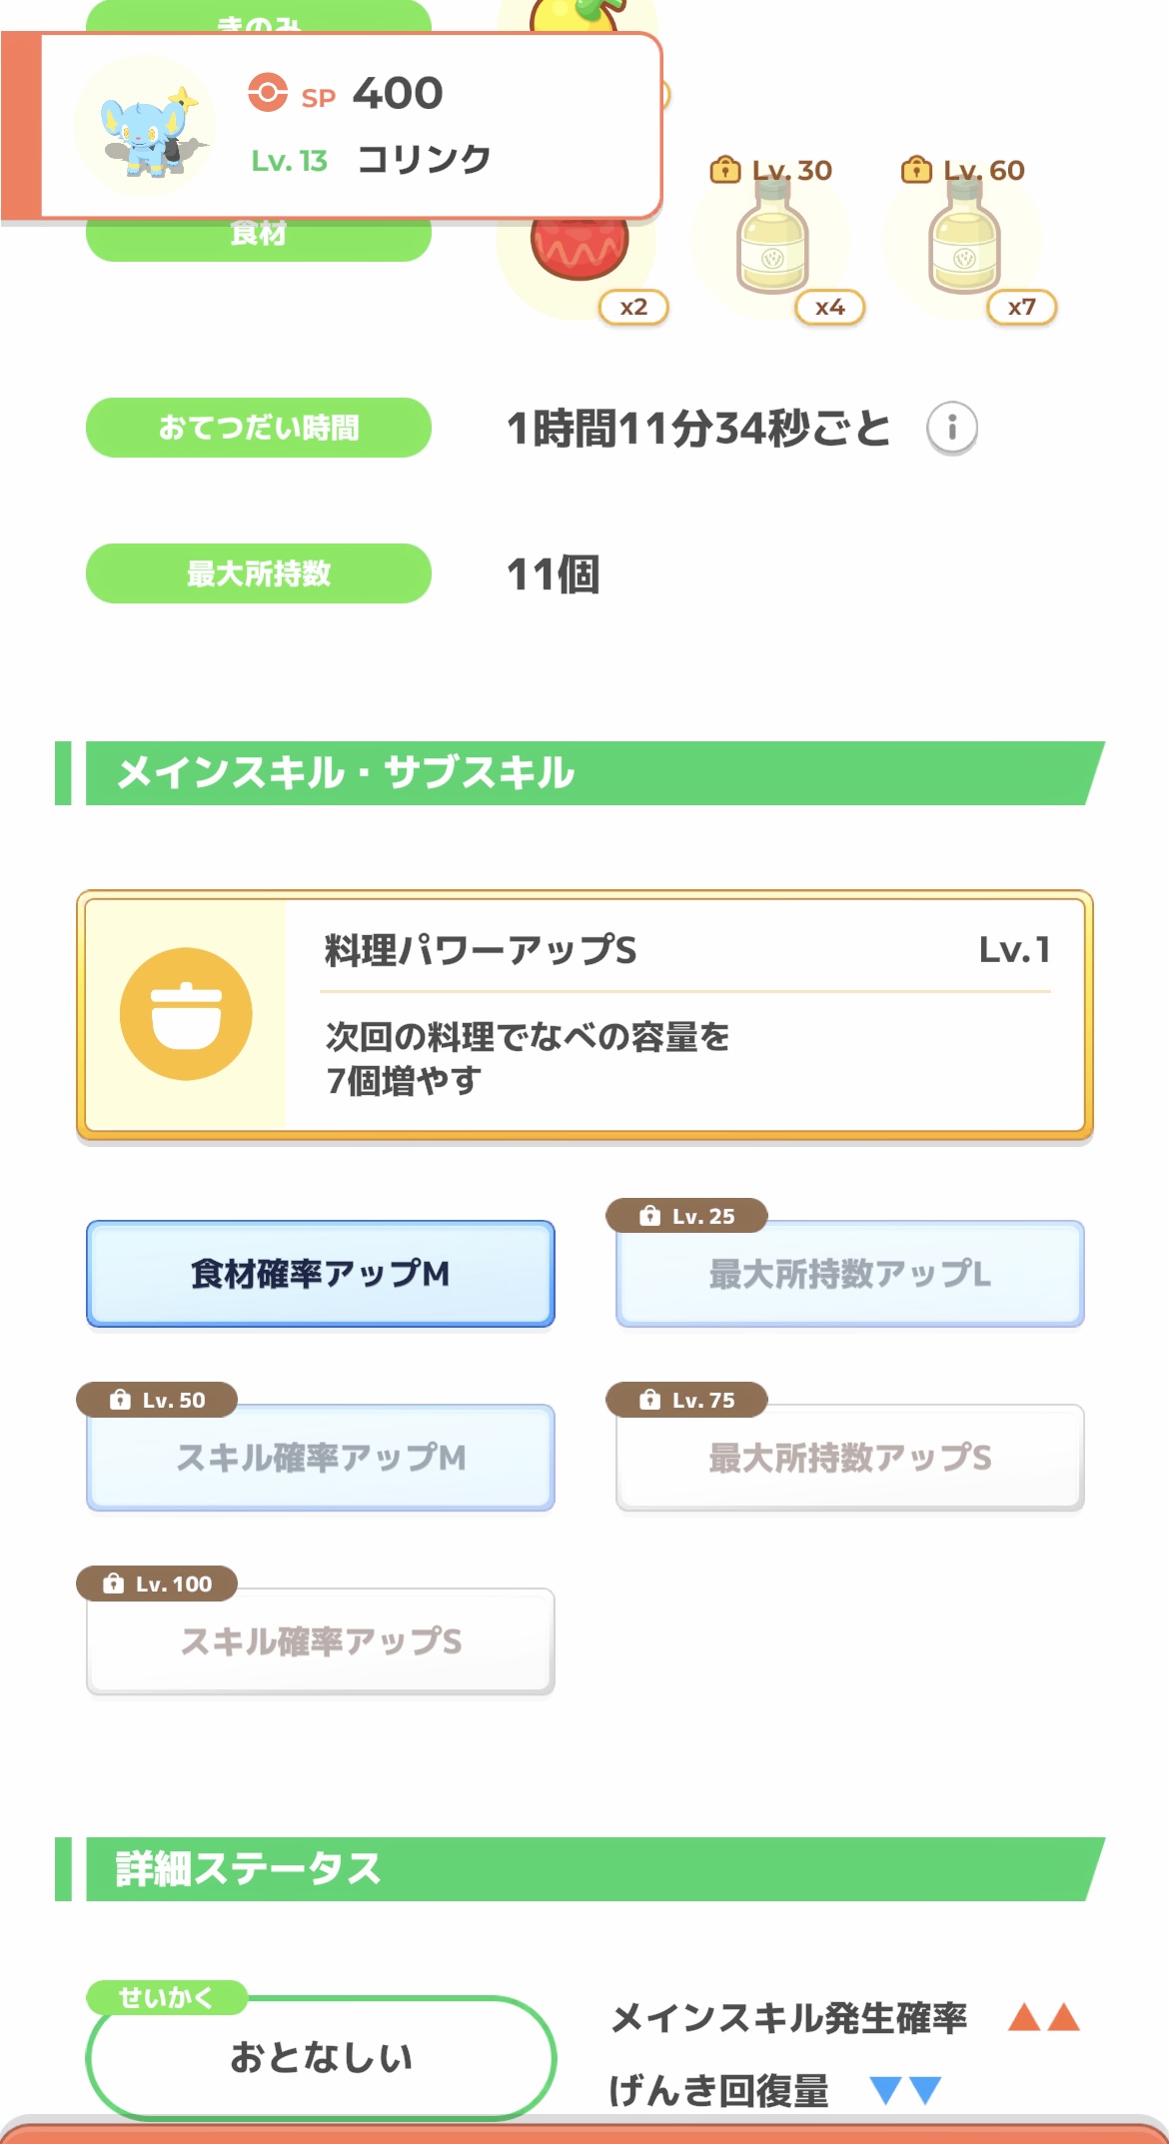Tap the info icon beside helping time
This screenshot has width=1169, height=2144.
tap(951, 429)
